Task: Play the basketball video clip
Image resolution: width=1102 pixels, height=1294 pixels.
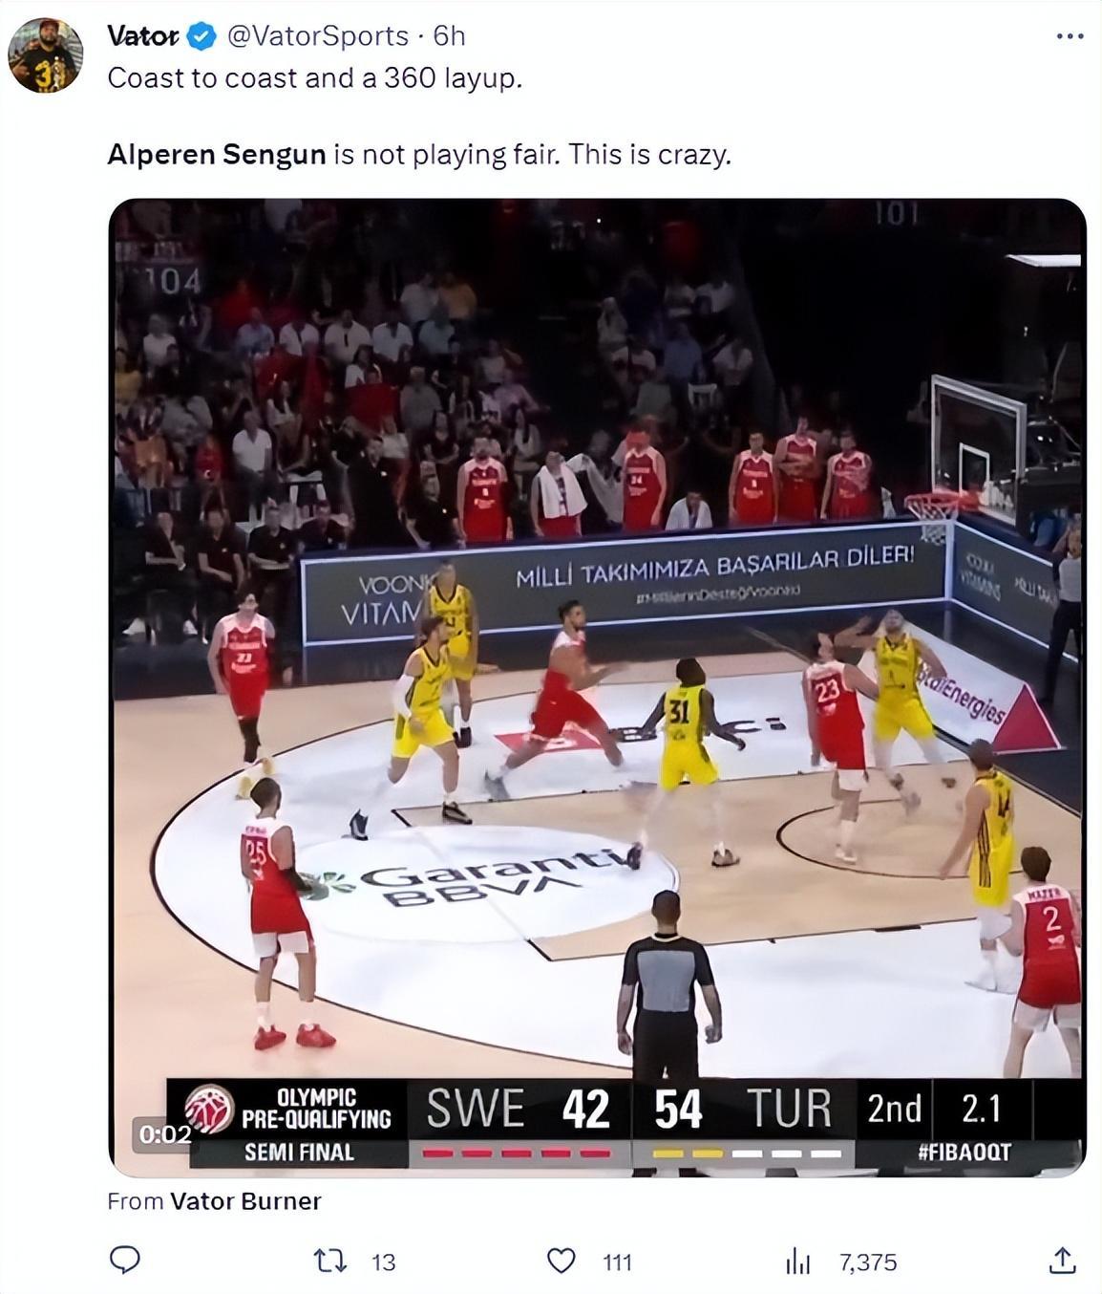Action: click(598, 687)
